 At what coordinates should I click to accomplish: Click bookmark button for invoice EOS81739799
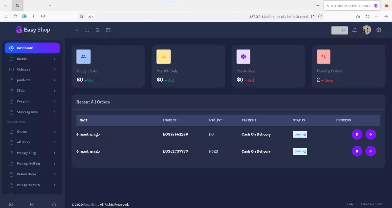click(x=357, y=151)
